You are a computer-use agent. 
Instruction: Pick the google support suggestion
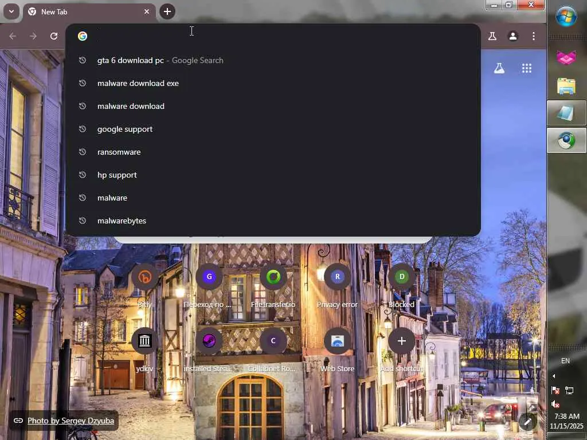tap(273, 129)
